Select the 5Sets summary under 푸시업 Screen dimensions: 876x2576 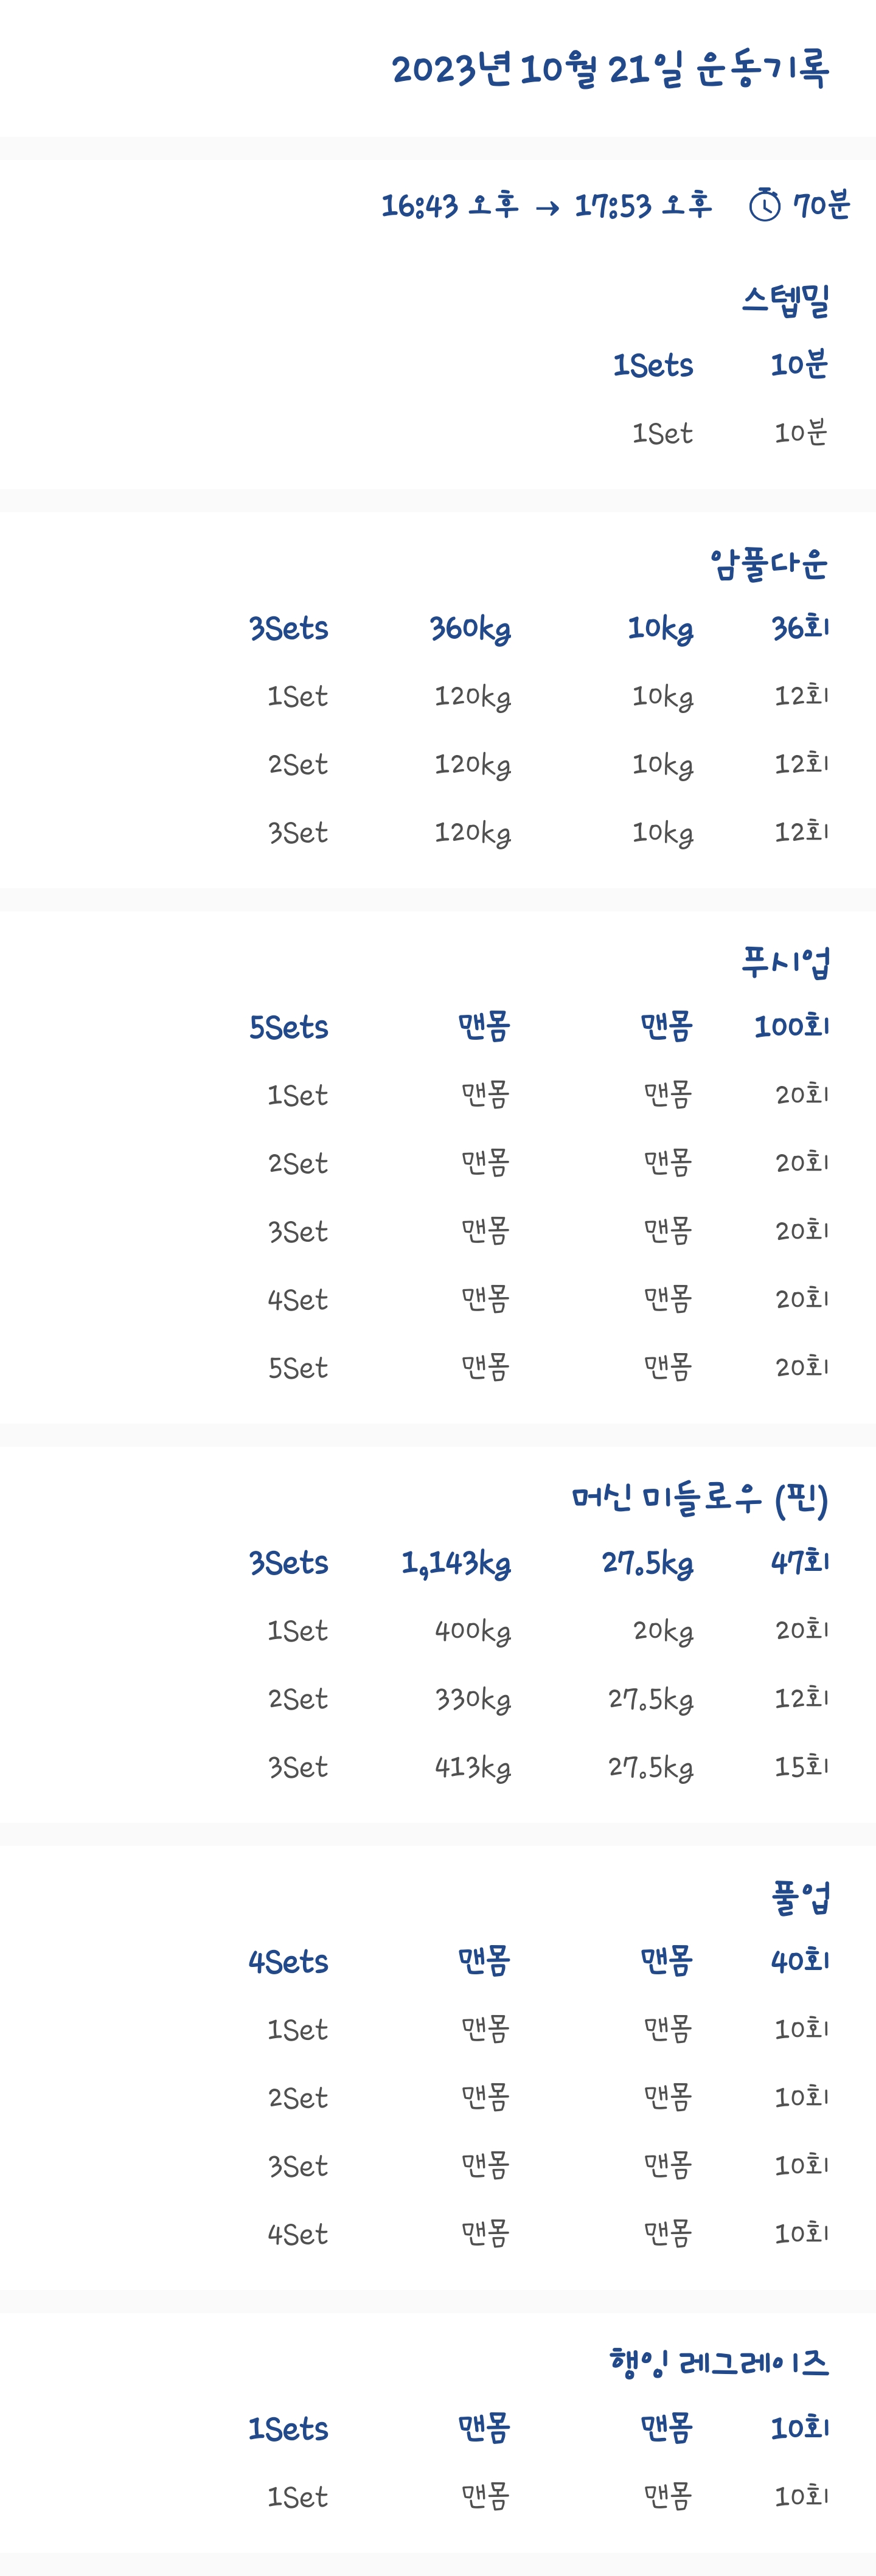(x=289, y=1028)
